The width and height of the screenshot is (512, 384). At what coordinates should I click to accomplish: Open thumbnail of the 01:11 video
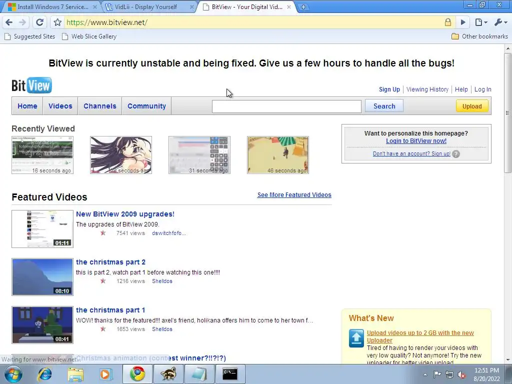point(42,229)
